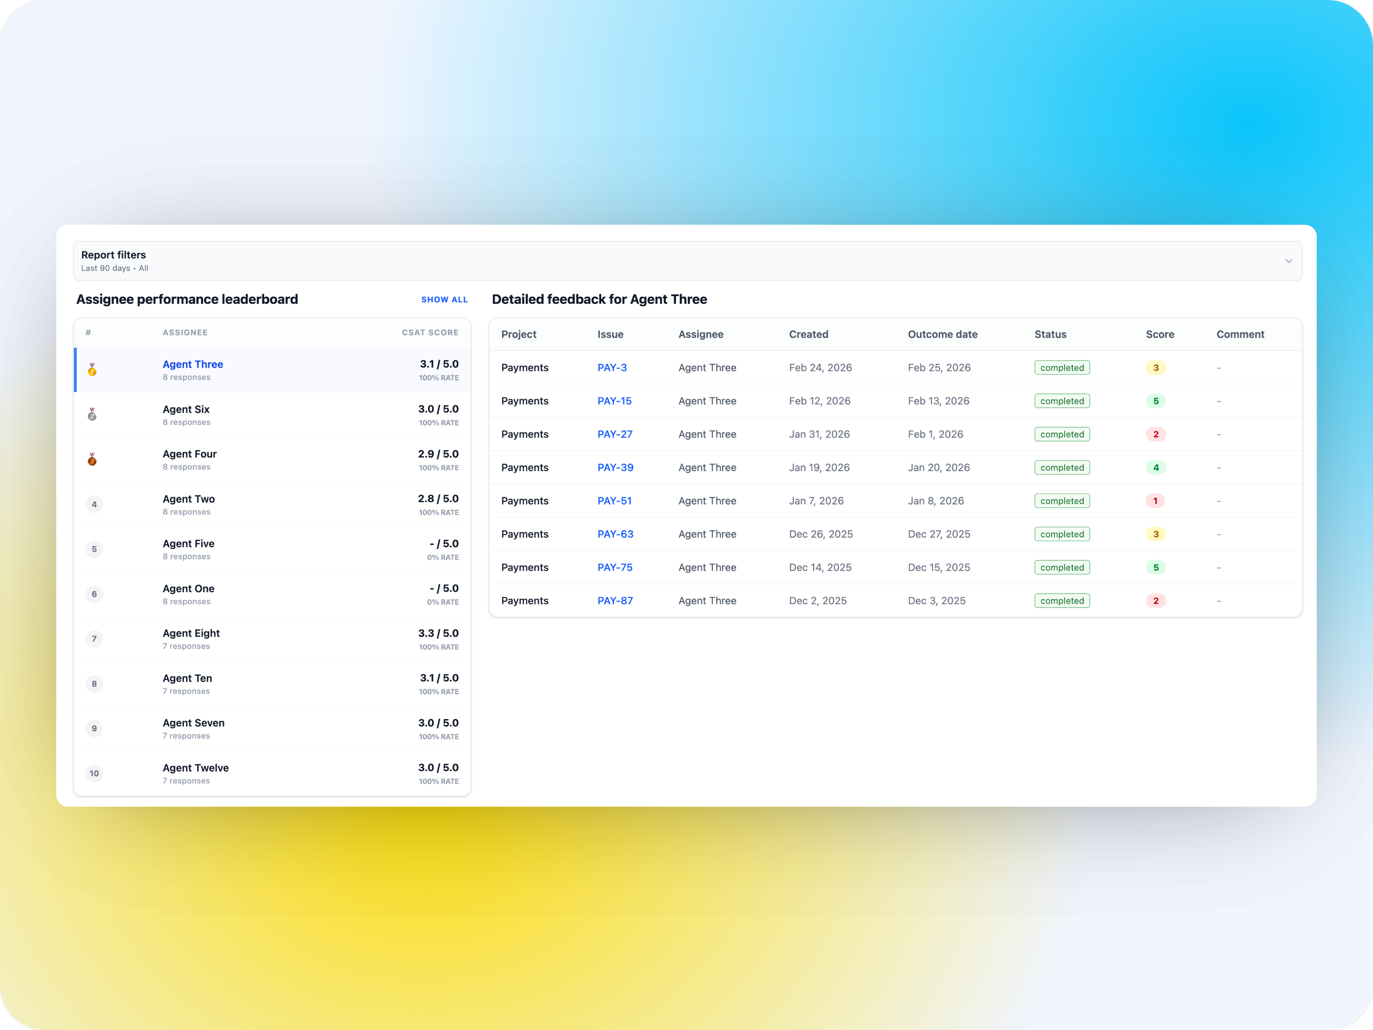This screenshot has width=1373, height=1030.
Task: Click the bronze medal icon for Agent Four
Action: pos(92,459)
